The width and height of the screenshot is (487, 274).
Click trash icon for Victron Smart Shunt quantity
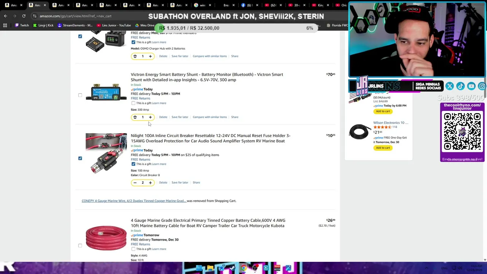point(135,117)
